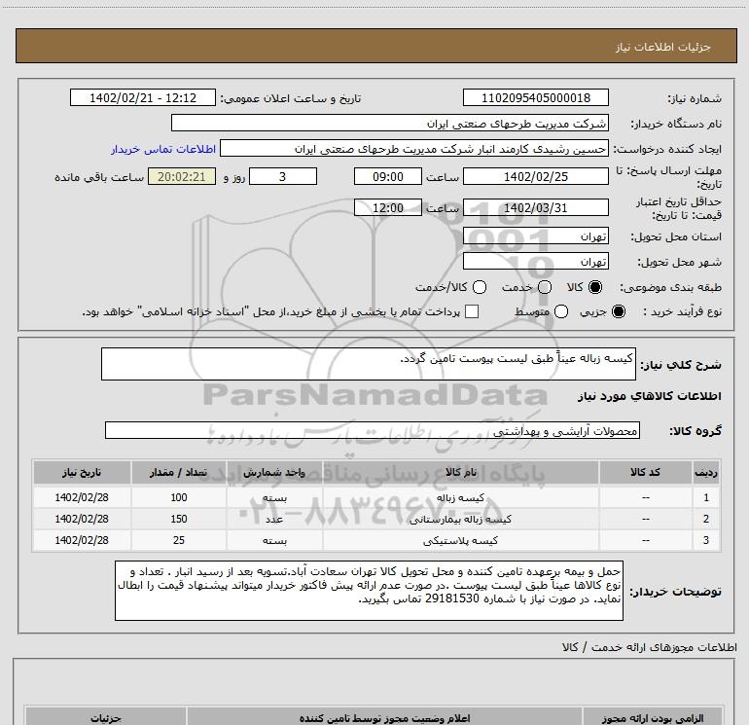Viewport: 749px width, 725px height.
Task: Select item name کیسه زباله in row 1
Action: pyautogui.click(x=460, y=497)
